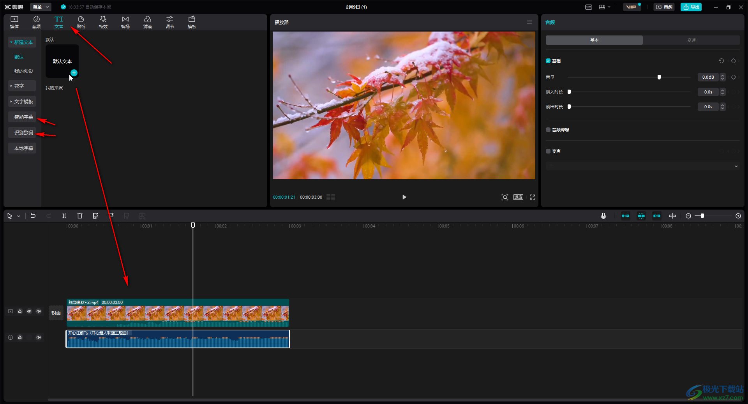This screenshot has width=748, height=404.
Task: Open the player panel hamburger menu
Action: [x=529, y=22]
